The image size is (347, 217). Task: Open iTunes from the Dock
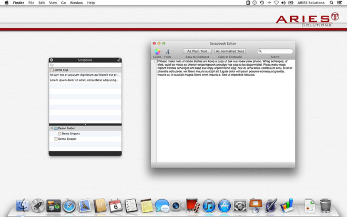click(x=209, y=206)
